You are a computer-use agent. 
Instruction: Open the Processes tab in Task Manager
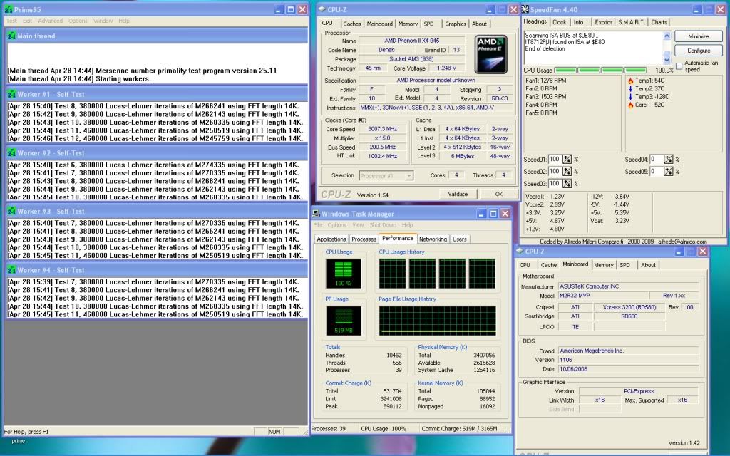364,239
